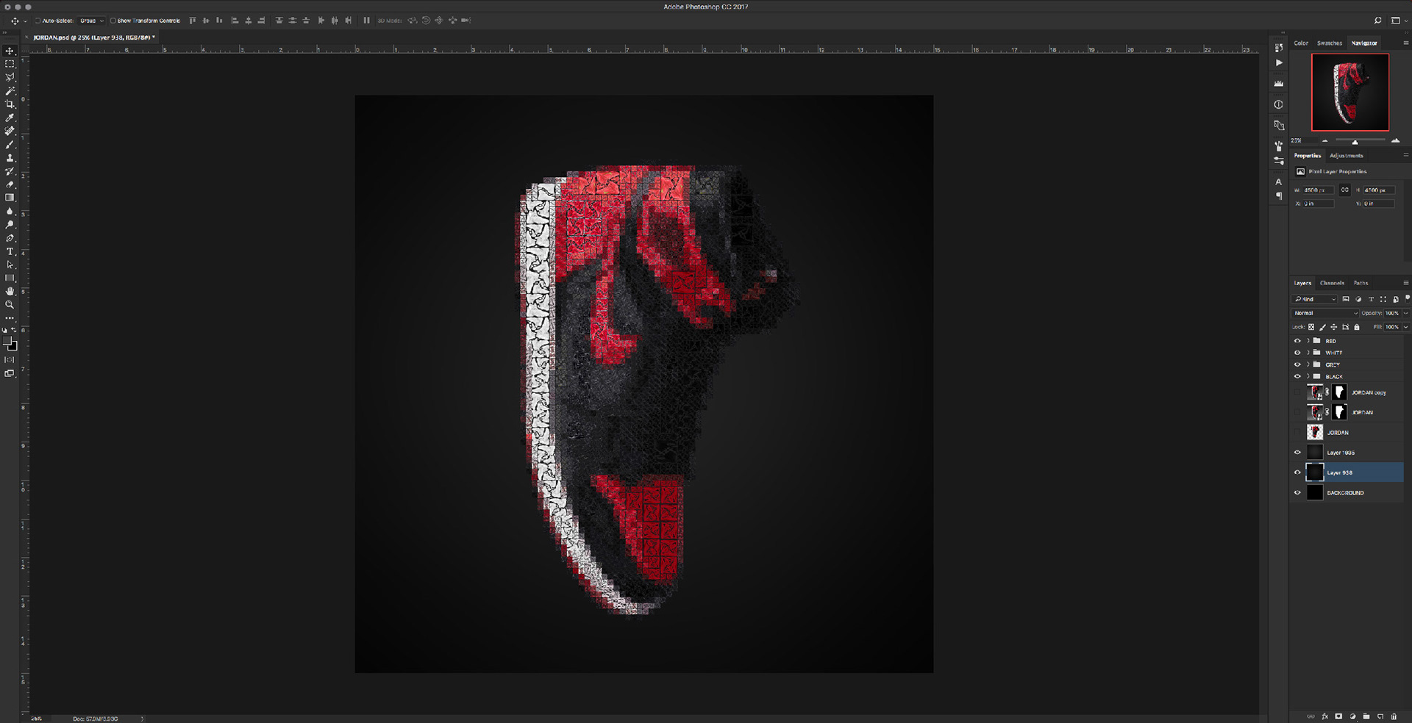Toggle Quick Mask mode icon
This screenshot has width=1412, height=723.
tap(10, 360)
